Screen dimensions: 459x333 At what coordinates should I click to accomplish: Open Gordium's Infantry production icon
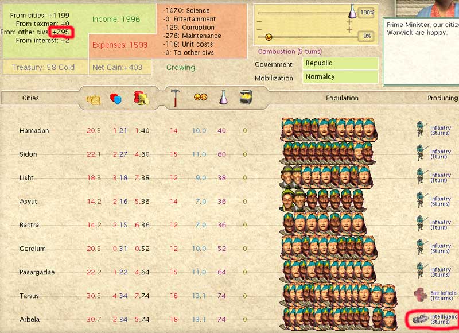pyautogui.click(x=421, y=247)
